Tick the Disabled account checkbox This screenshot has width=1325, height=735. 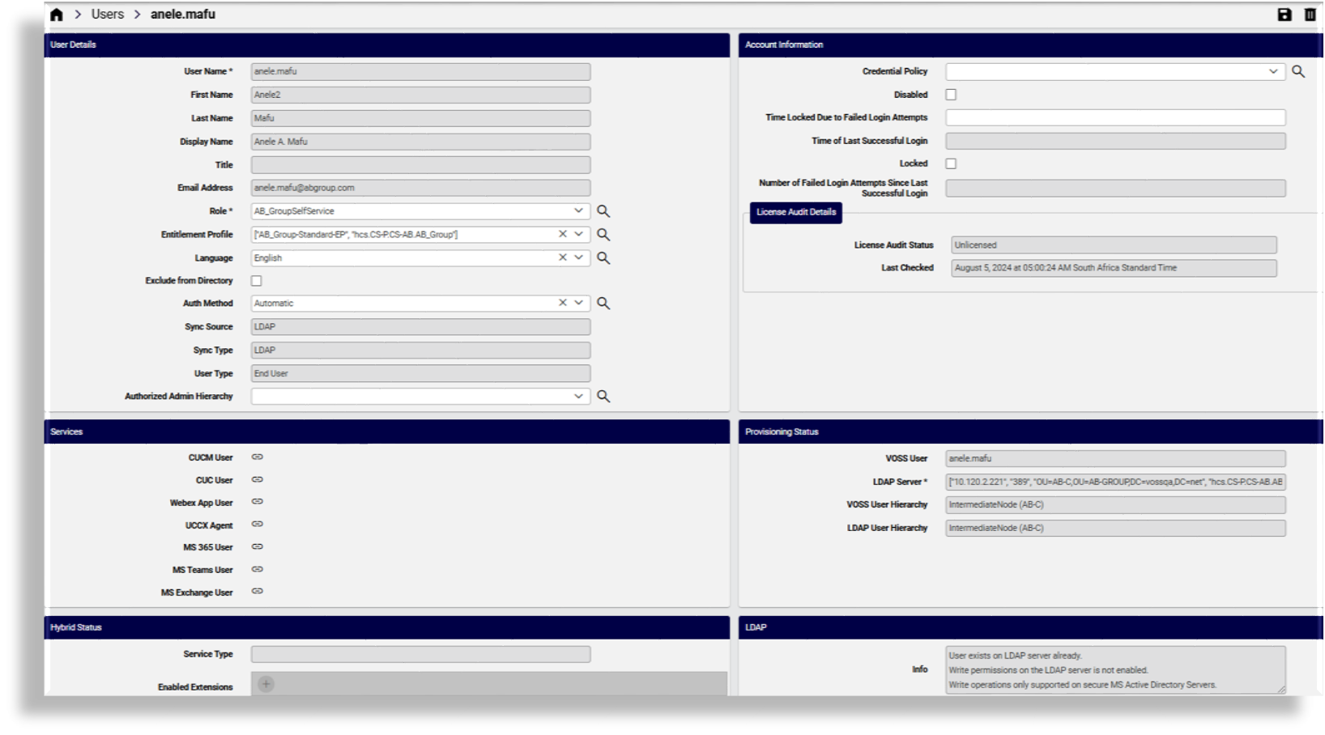[951, 95]
